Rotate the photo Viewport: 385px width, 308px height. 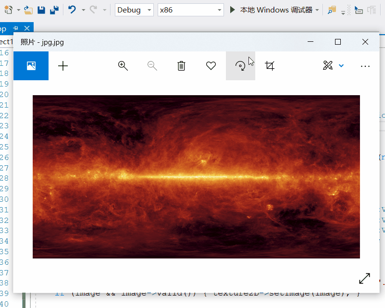point(240,66)
